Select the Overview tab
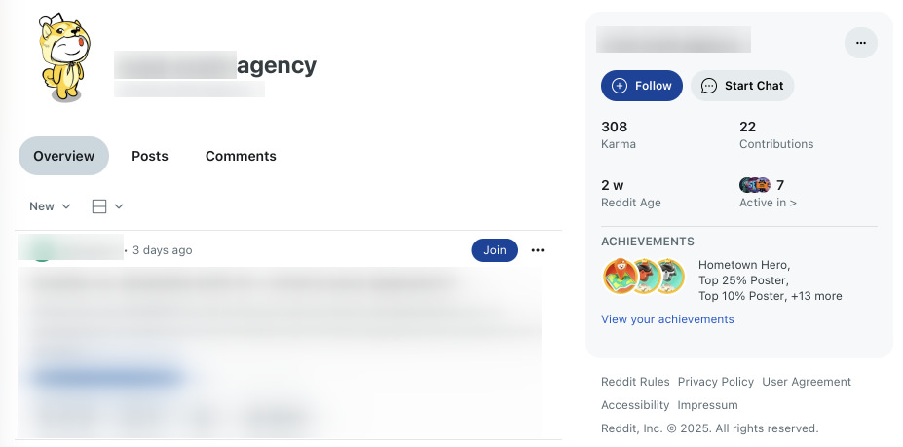The width and height of the screenshot is (903, 447). coord(64,156)
